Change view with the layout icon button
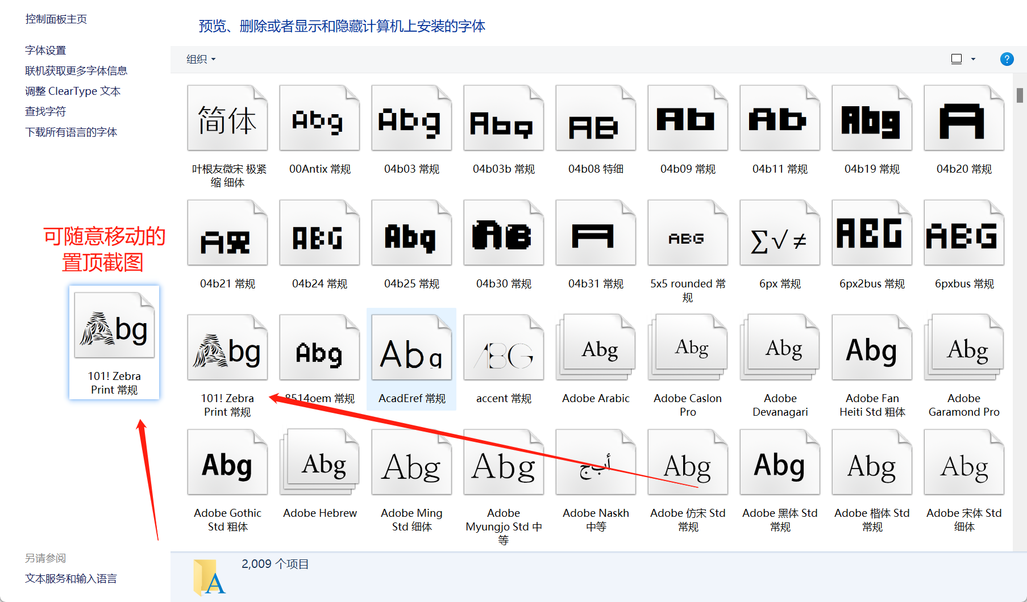This screenshot has width=1027, height=602. coord(957,59)
